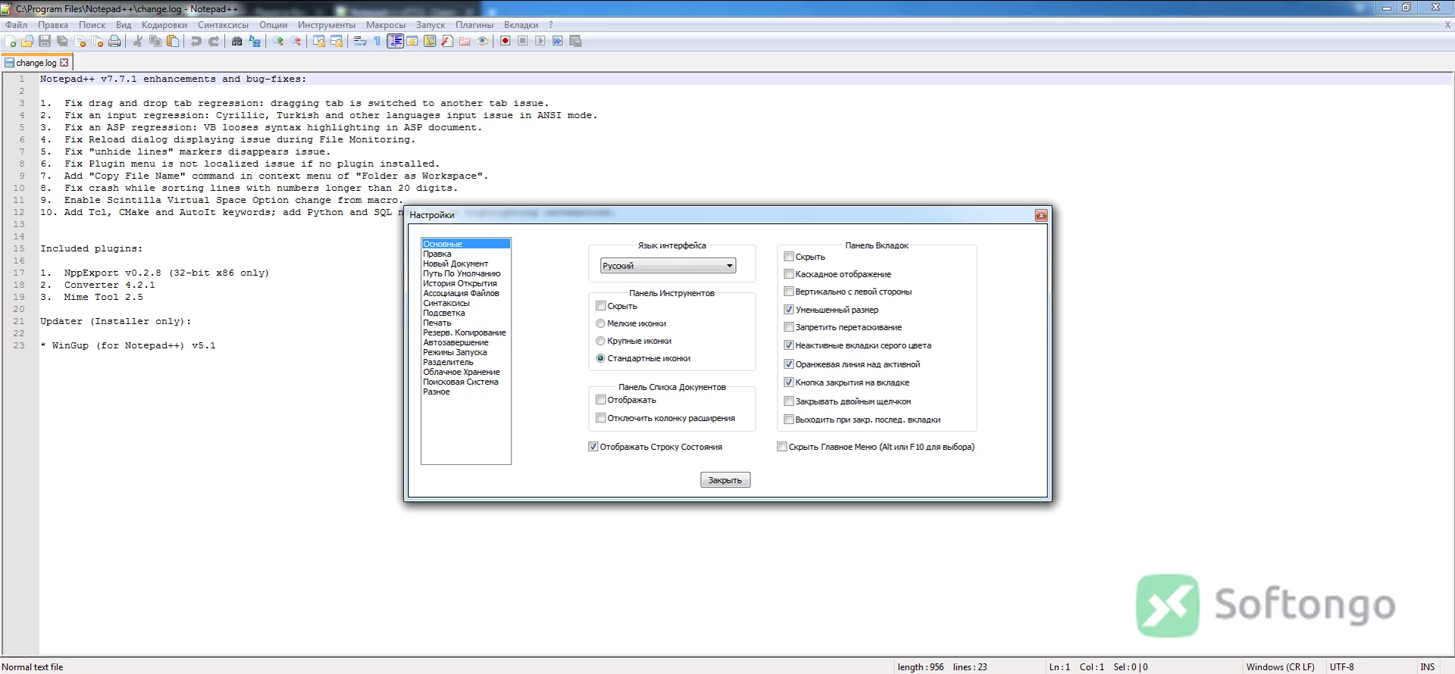Close the Настройки dialog with red X
Screen dimensions: 1455x674
coord(1041,216)
